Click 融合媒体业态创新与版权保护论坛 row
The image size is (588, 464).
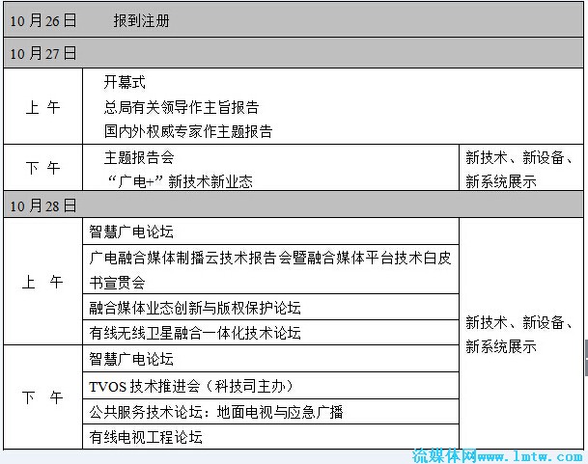coord(195,308)
